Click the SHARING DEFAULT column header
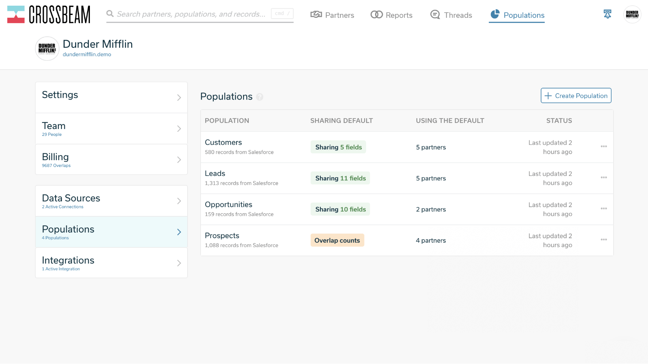This screenshot has height=364, width=648. pyautogui.click(x=341, y=121)
